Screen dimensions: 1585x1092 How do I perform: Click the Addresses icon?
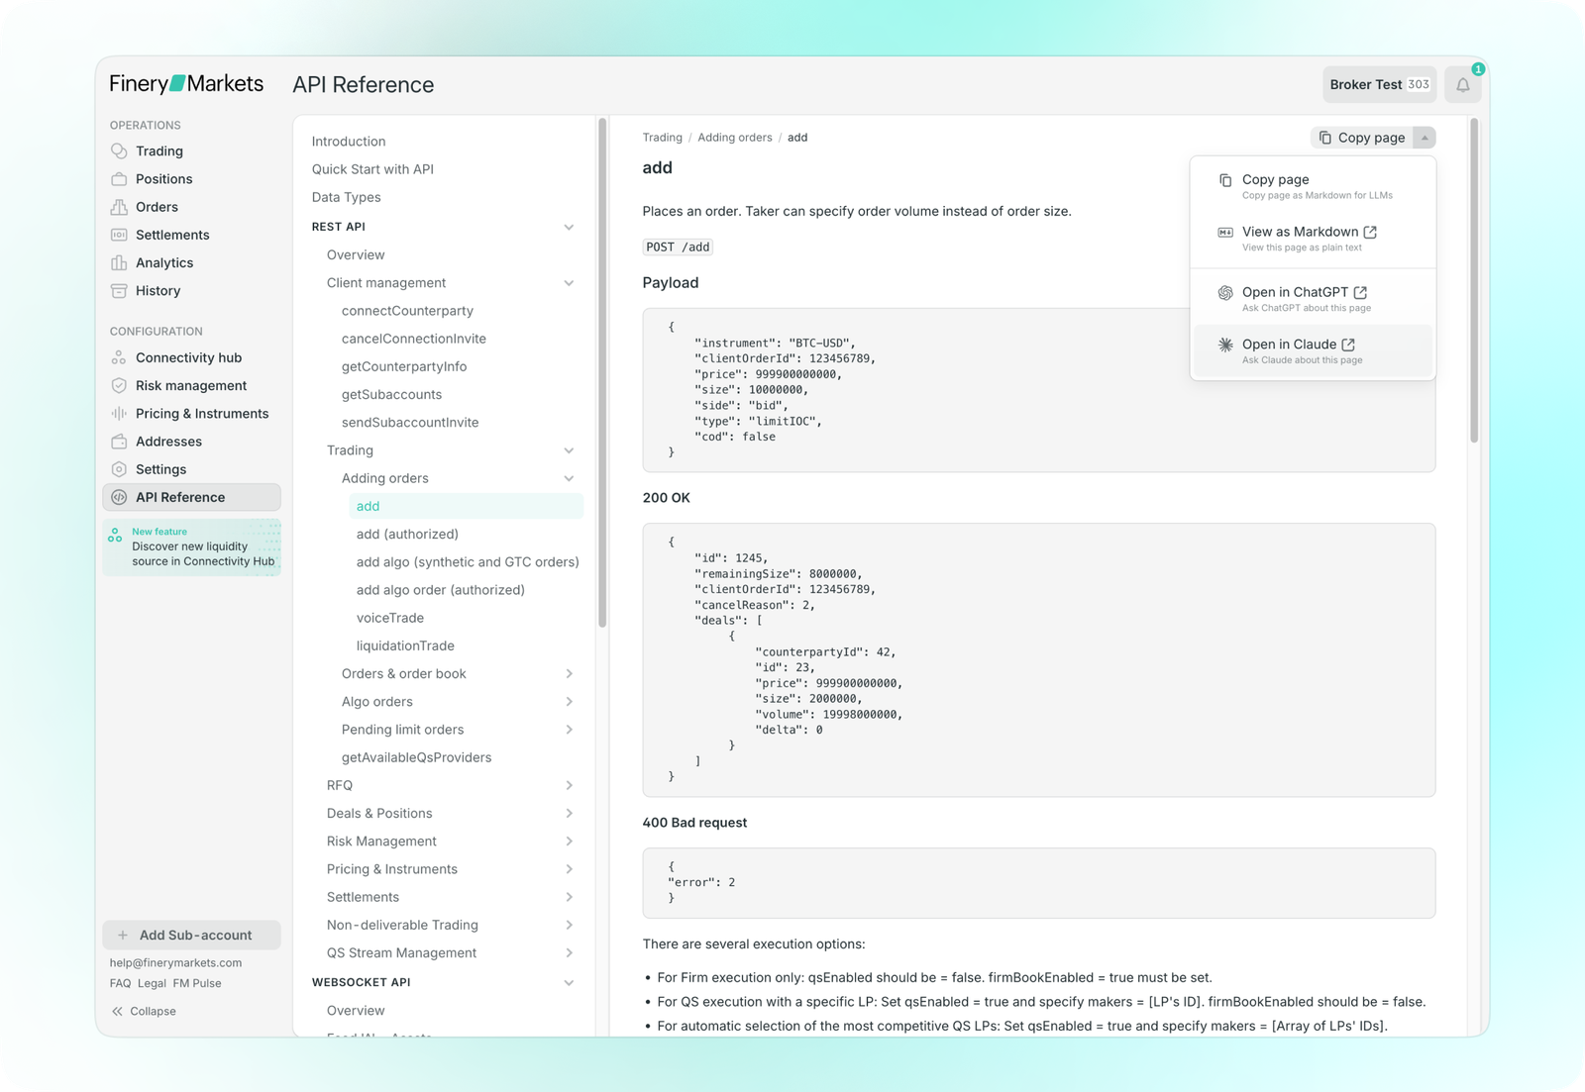tap(119, 441)
